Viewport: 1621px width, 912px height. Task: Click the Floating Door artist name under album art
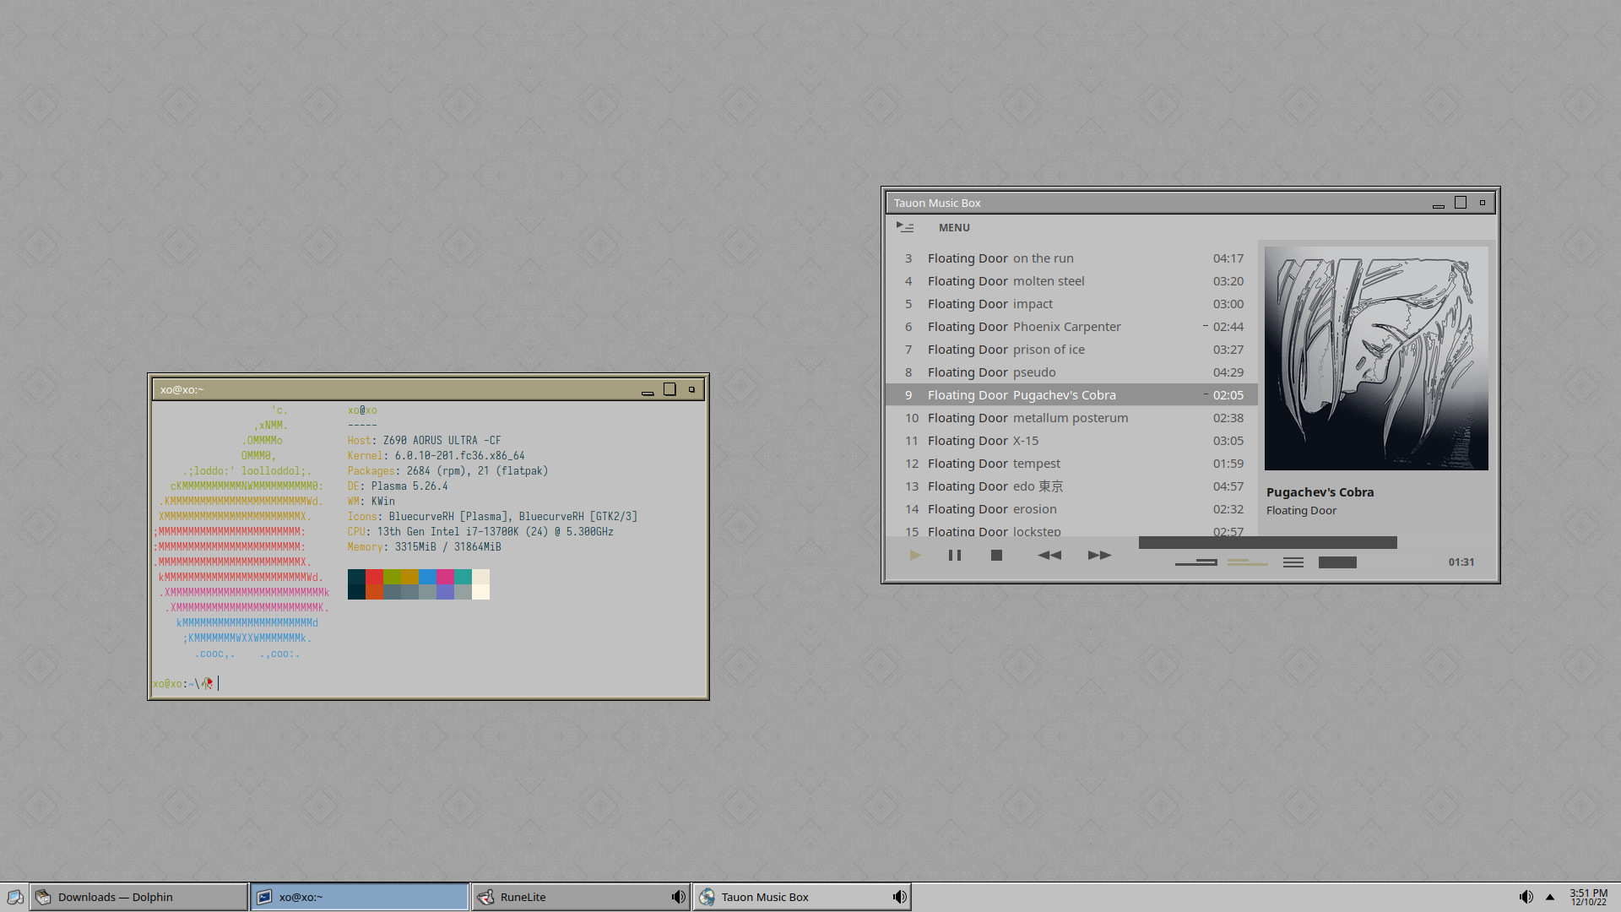(x=1301, y=511)
